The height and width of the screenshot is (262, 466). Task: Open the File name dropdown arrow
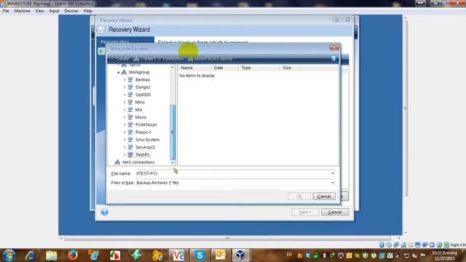333,173
